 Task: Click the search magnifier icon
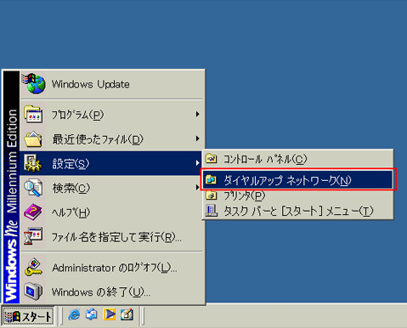point(33,188)
